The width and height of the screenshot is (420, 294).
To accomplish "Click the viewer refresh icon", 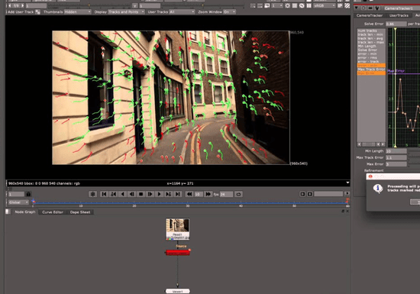I will (x=302, y=5).
